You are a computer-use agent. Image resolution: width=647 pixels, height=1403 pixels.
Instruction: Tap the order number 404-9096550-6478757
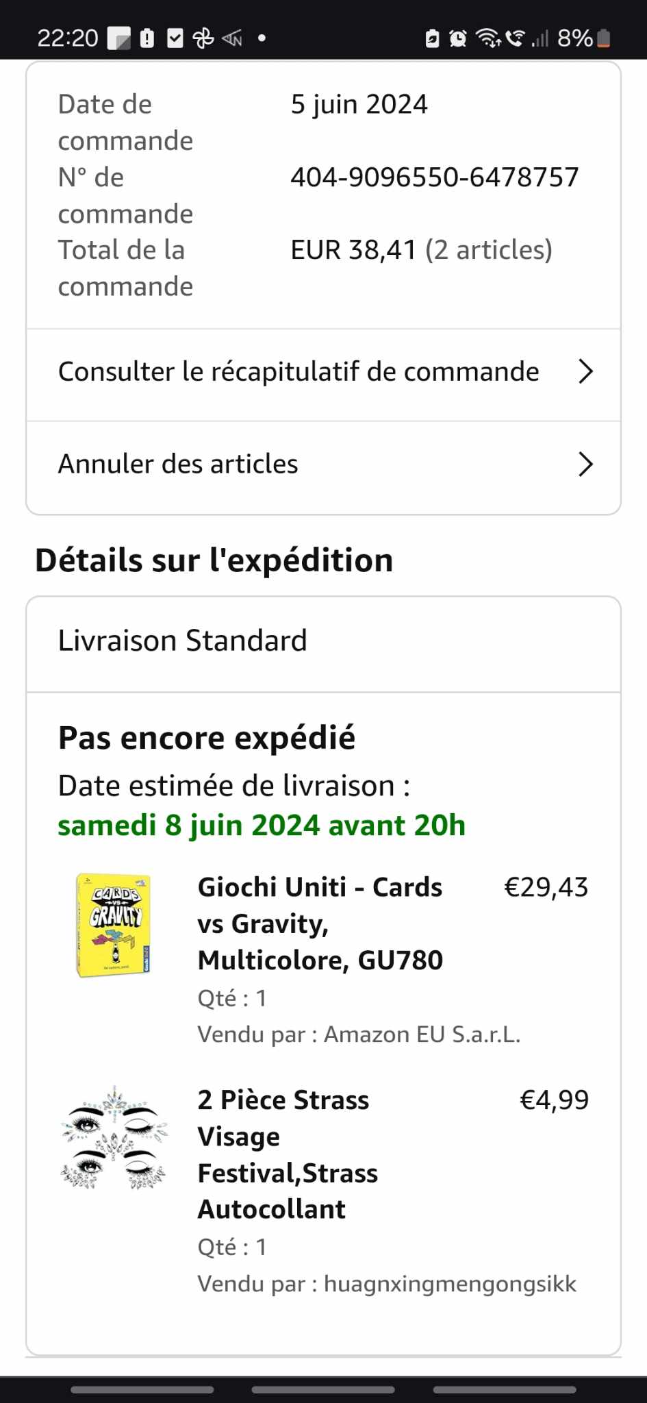(x=434, y=177)
